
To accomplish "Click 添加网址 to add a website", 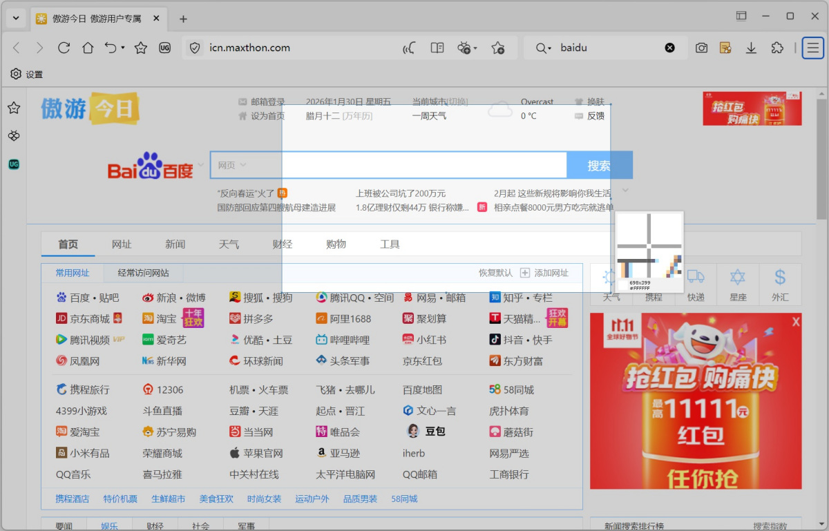I will coord(551,273).
